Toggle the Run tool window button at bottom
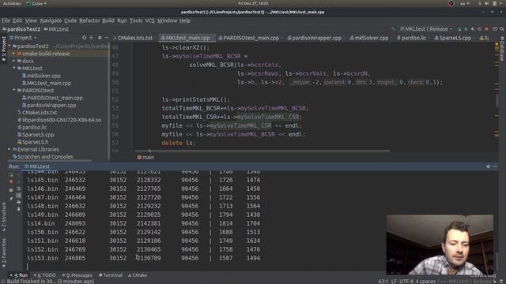Screen dimensions: 506x284 click(19, 275)
